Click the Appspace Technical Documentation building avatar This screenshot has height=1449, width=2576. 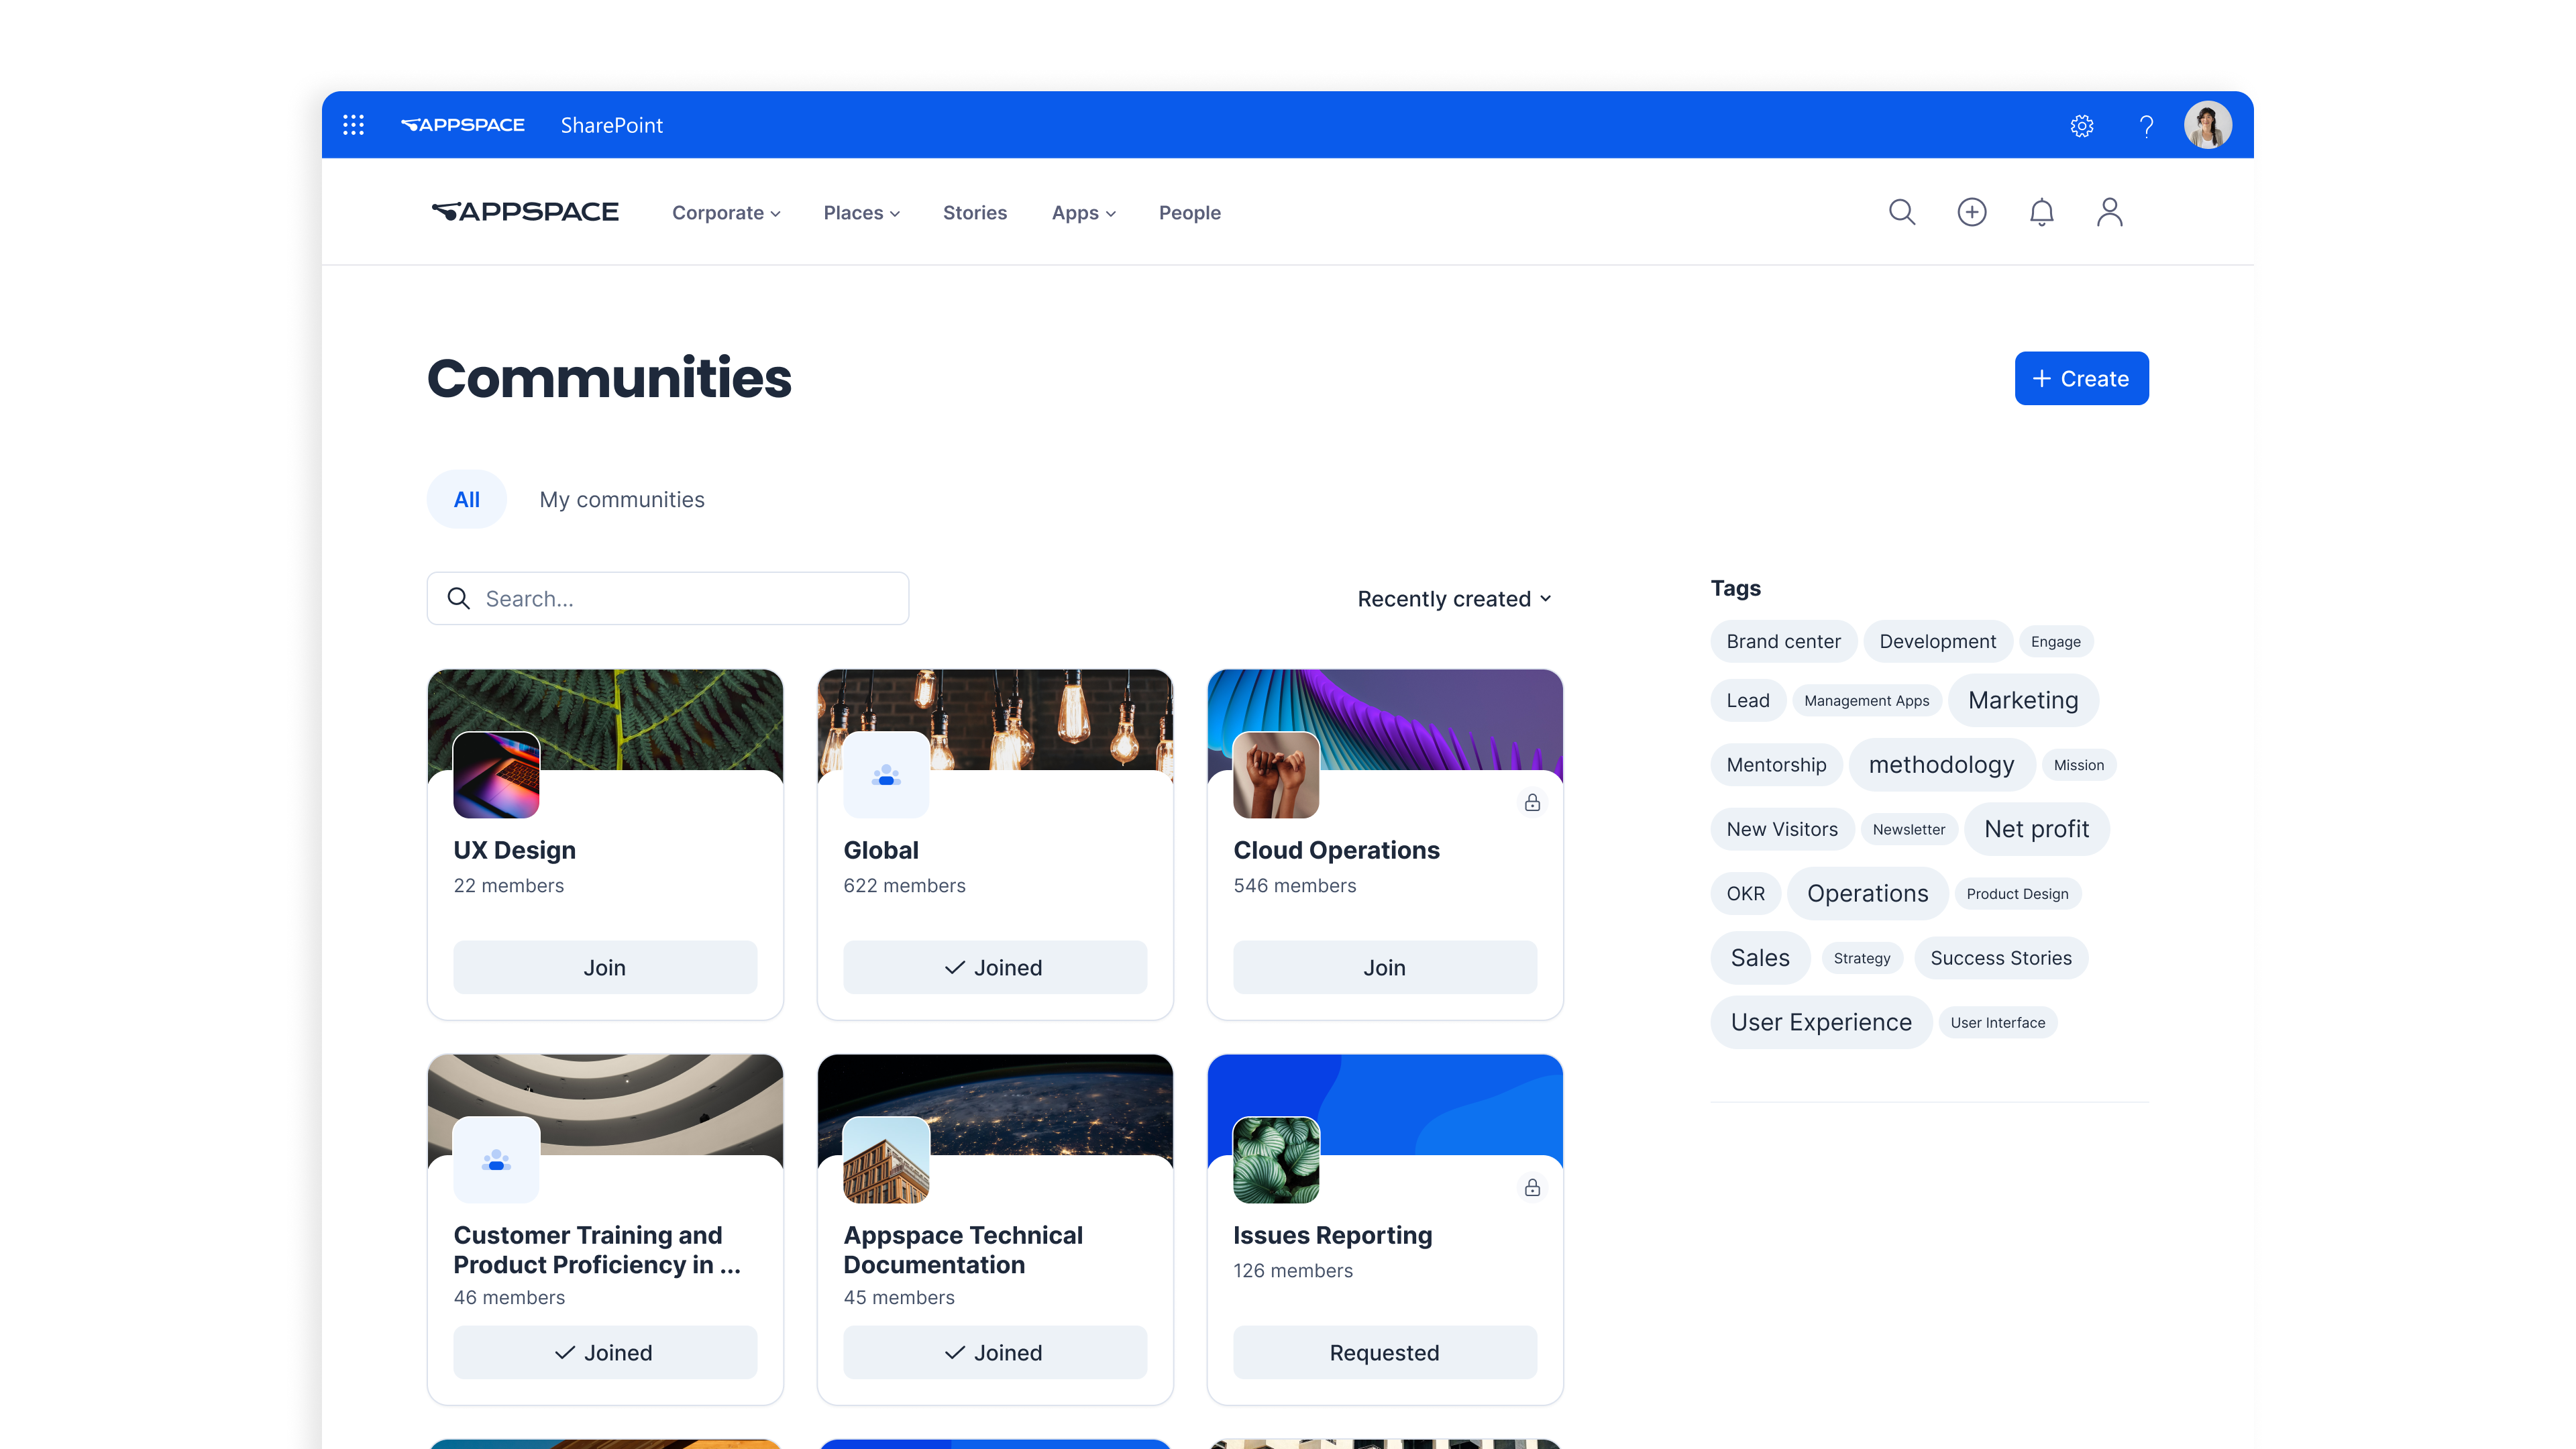coord(886,1160)
